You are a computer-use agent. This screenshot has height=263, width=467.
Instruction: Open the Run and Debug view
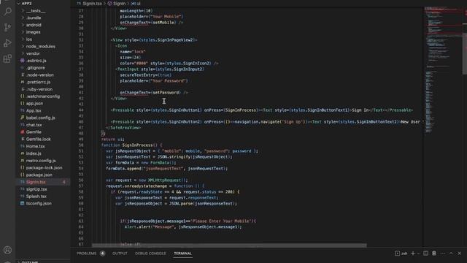point(7,43)
